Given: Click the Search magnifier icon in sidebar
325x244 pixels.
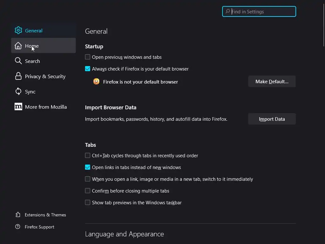Looking at the screenshot, I should (18, 61).
